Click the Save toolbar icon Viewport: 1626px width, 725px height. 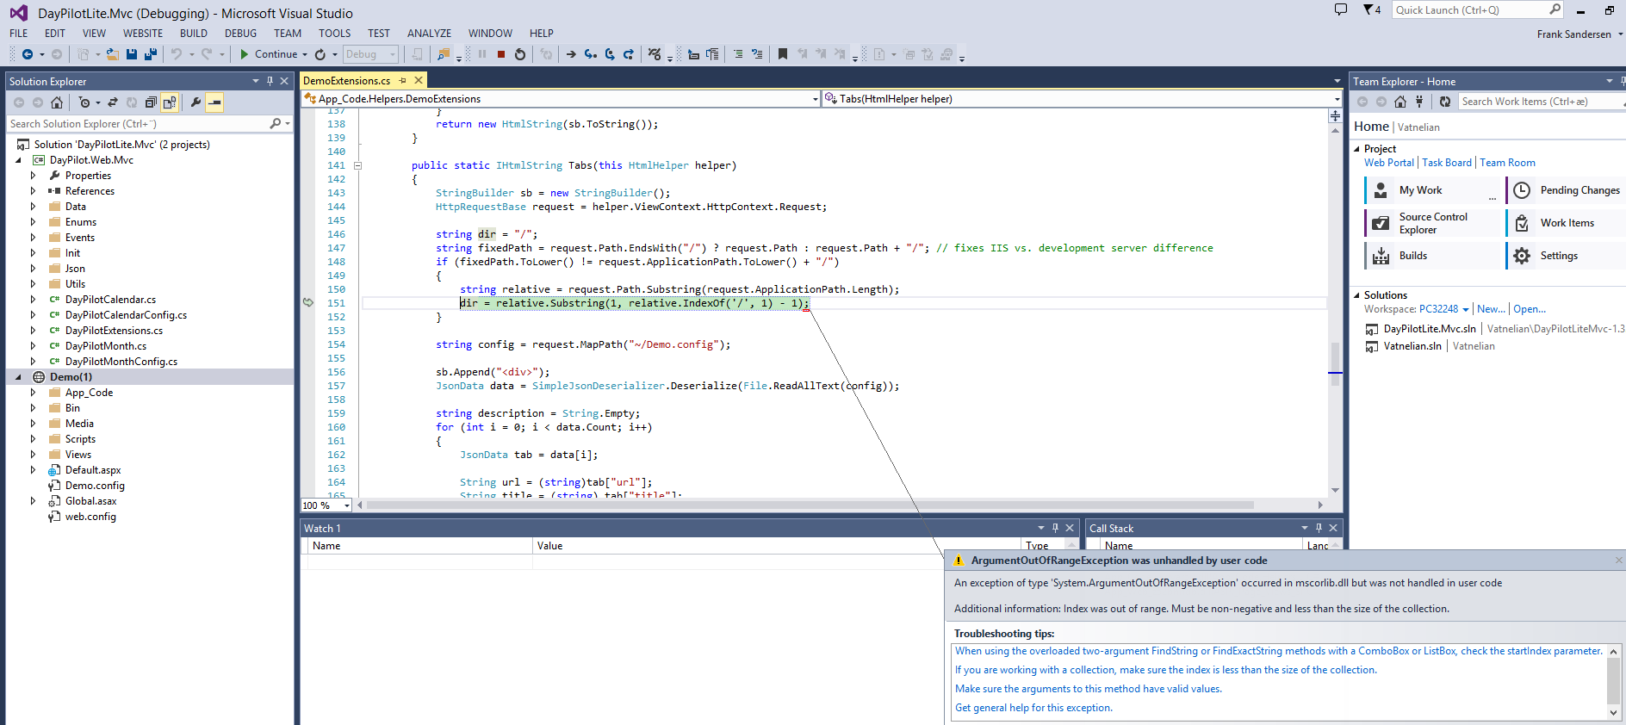coord(132,54)
